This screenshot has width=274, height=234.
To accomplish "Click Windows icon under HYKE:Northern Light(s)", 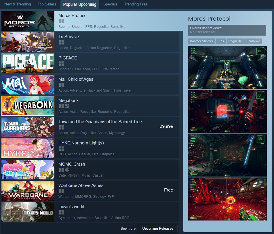I will [x=61, y=148].
